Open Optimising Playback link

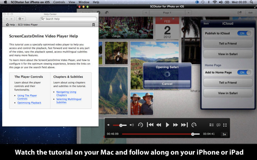[29, 103]
